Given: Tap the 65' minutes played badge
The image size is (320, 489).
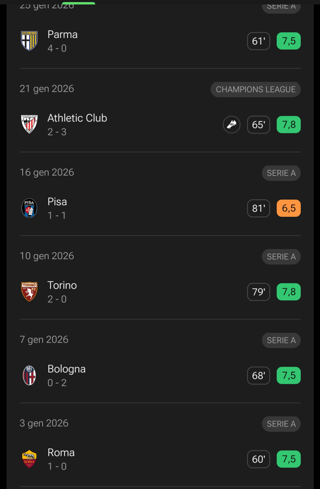Looking at the screenshot, I should (259, 125).
